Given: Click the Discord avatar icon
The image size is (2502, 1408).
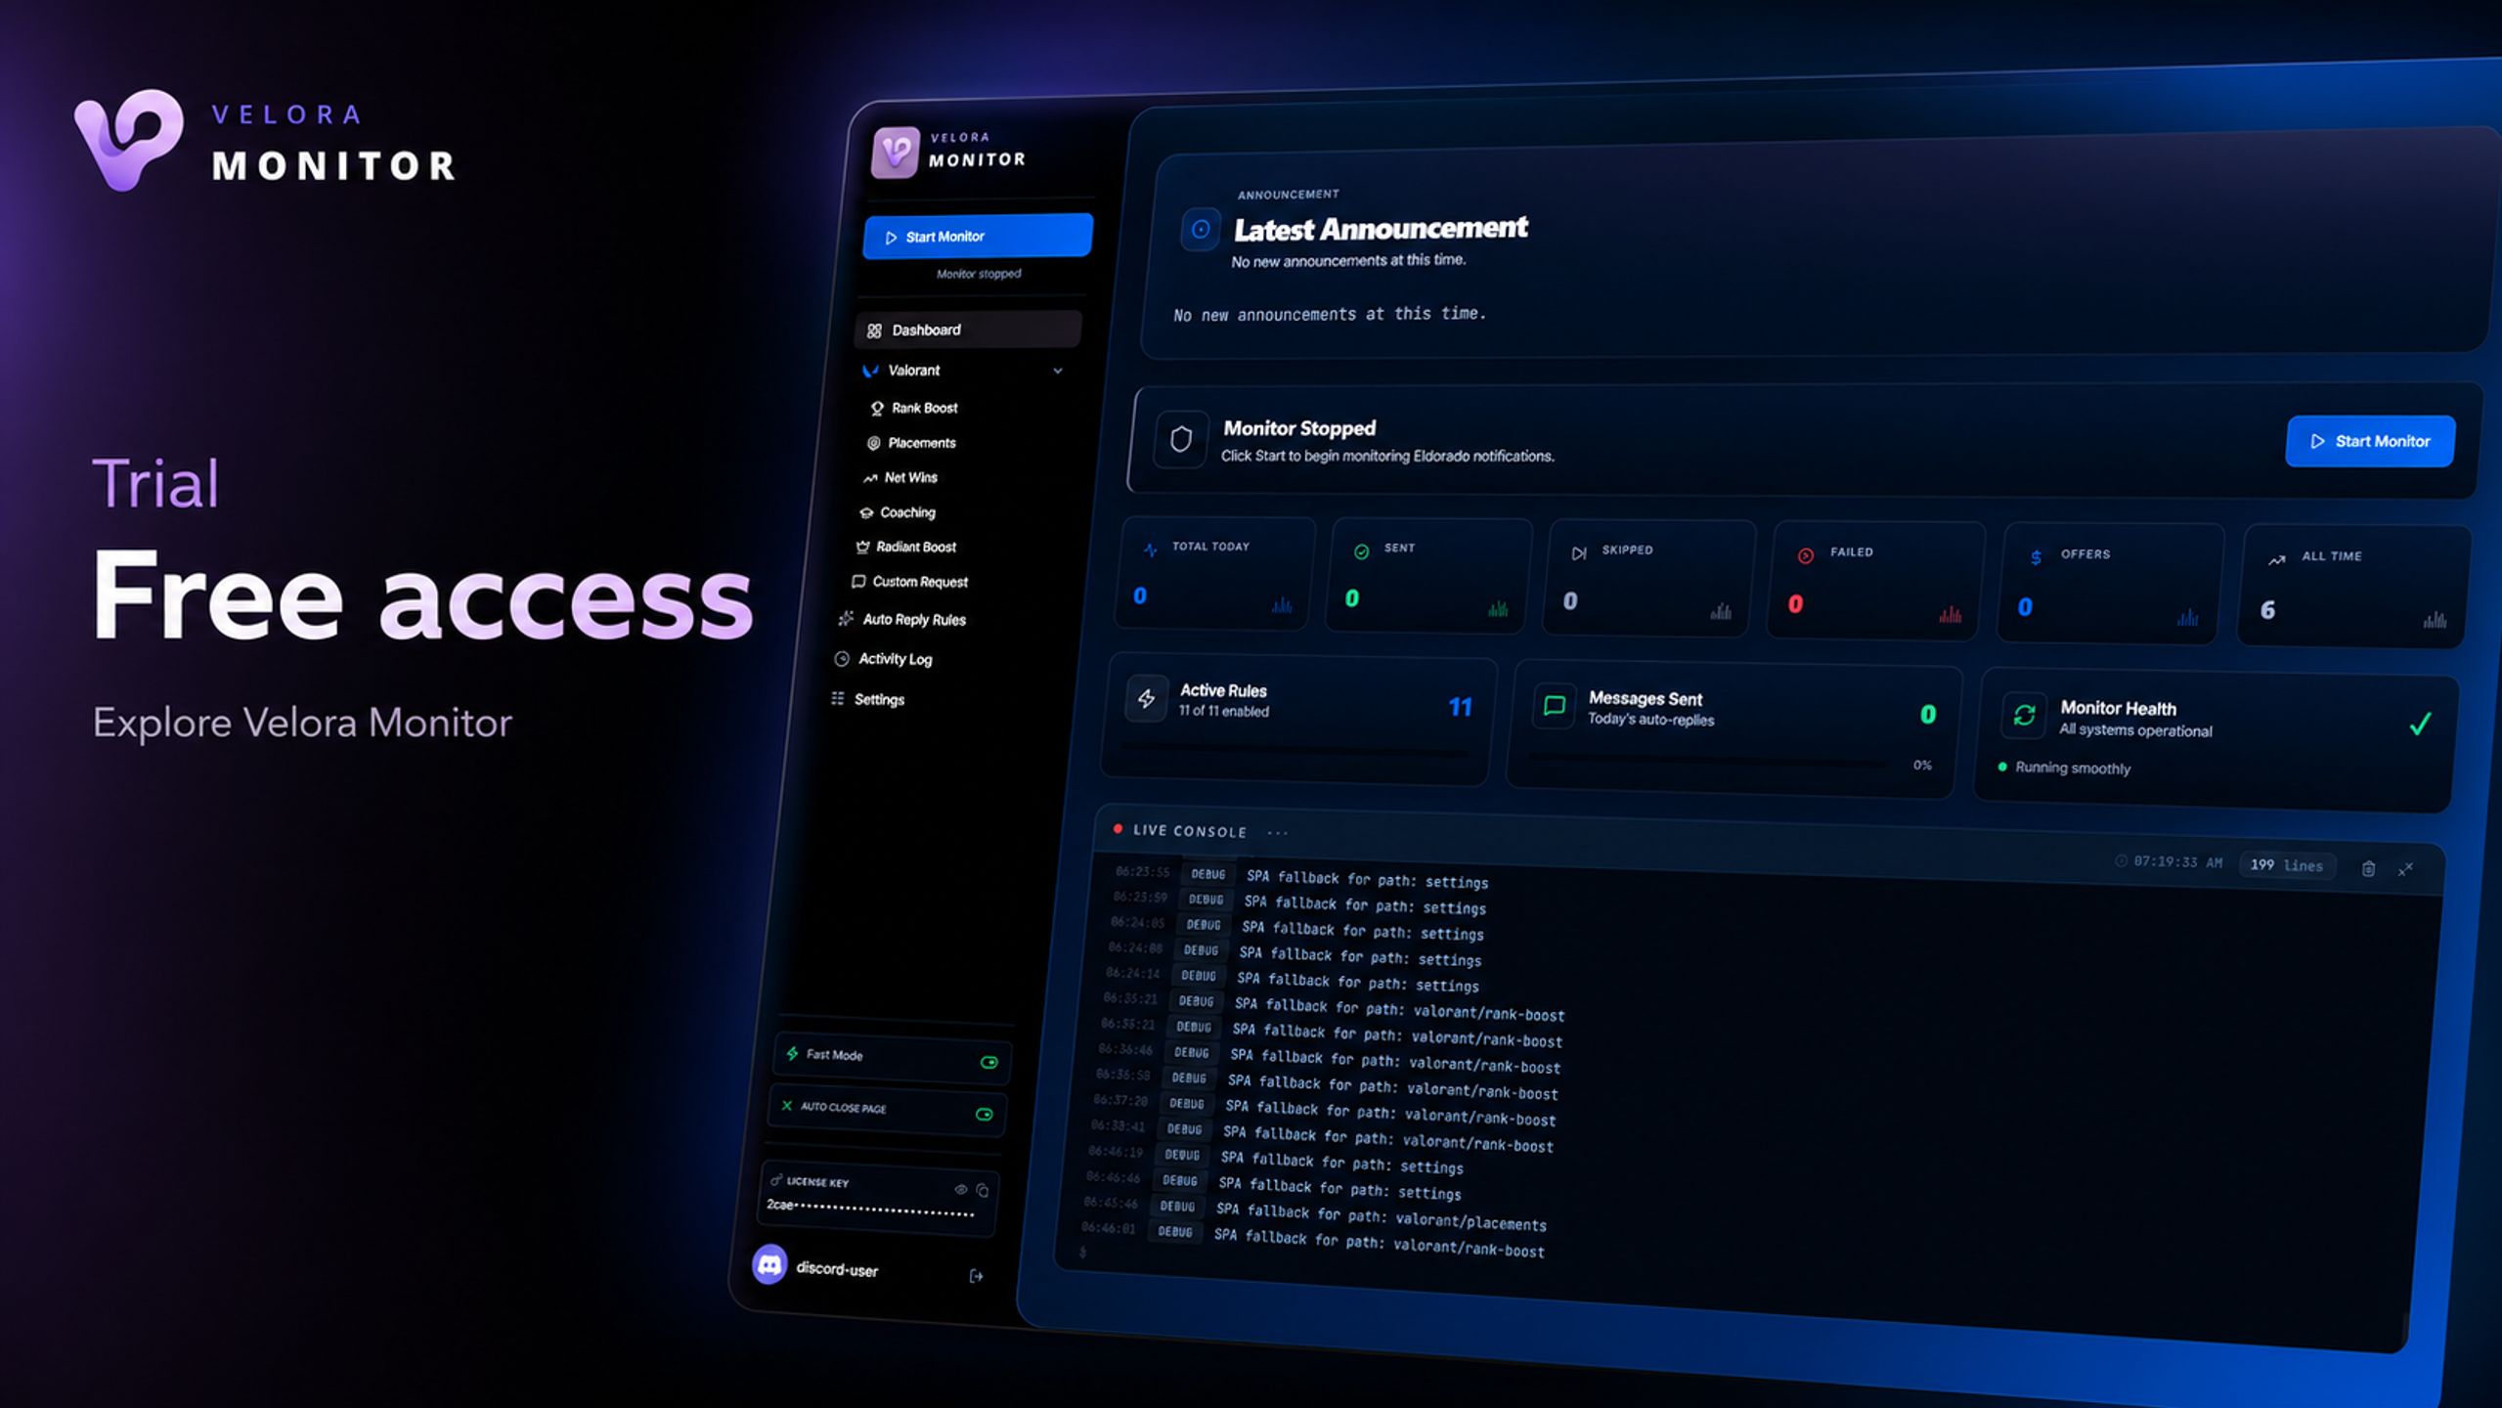Looking at the screenshot, I should 769,1264.
